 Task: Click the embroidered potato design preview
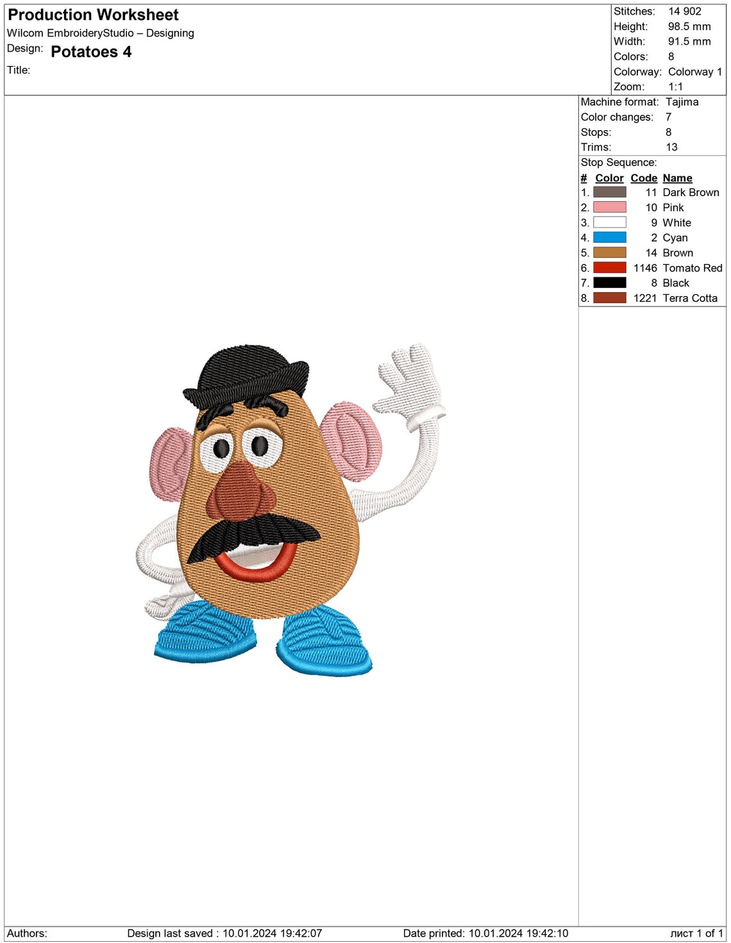290,510
